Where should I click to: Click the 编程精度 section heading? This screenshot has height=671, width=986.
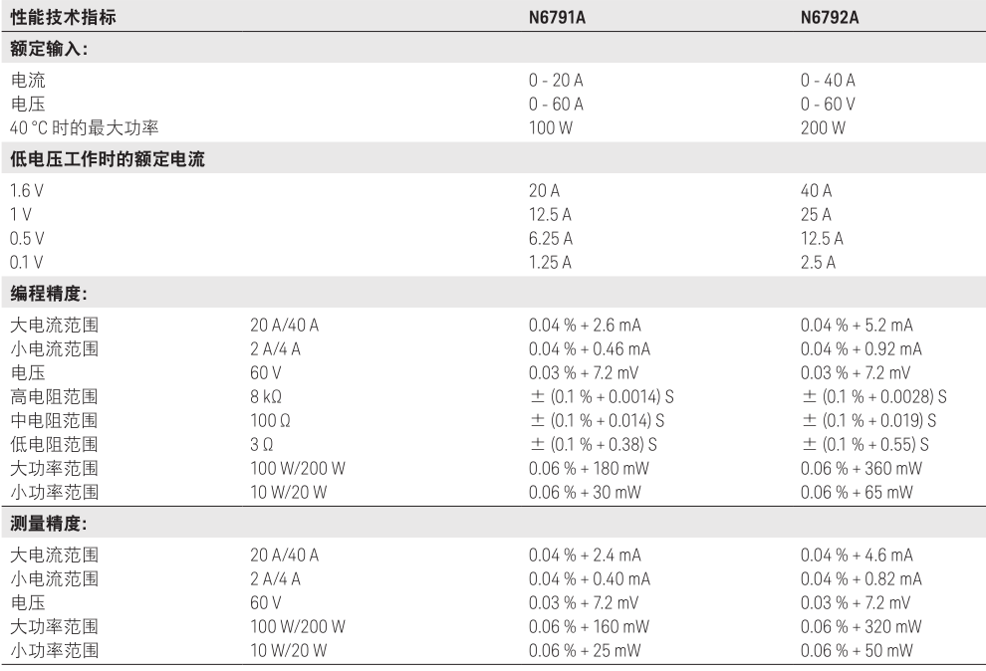point(51,294)
